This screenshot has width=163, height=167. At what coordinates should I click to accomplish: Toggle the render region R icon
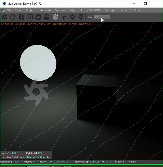coord(30,17)
